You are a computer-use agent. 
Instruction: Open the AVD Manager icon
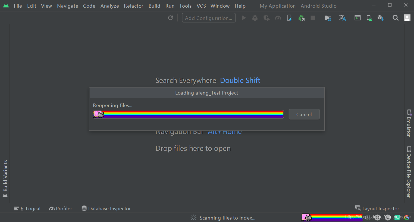pos(369,18)
